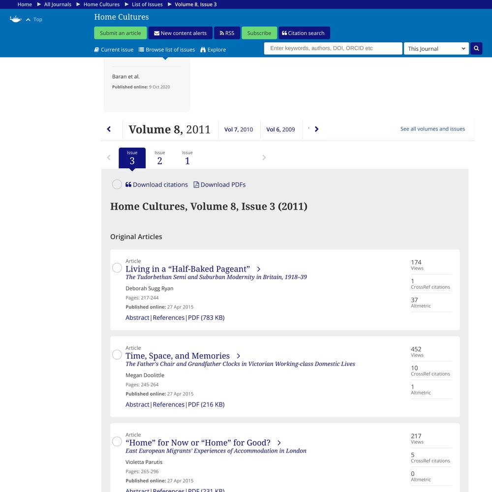Open Abstract of Megan Doolittle article
This screenshot has height=492, width=492.
pos(137,404)
